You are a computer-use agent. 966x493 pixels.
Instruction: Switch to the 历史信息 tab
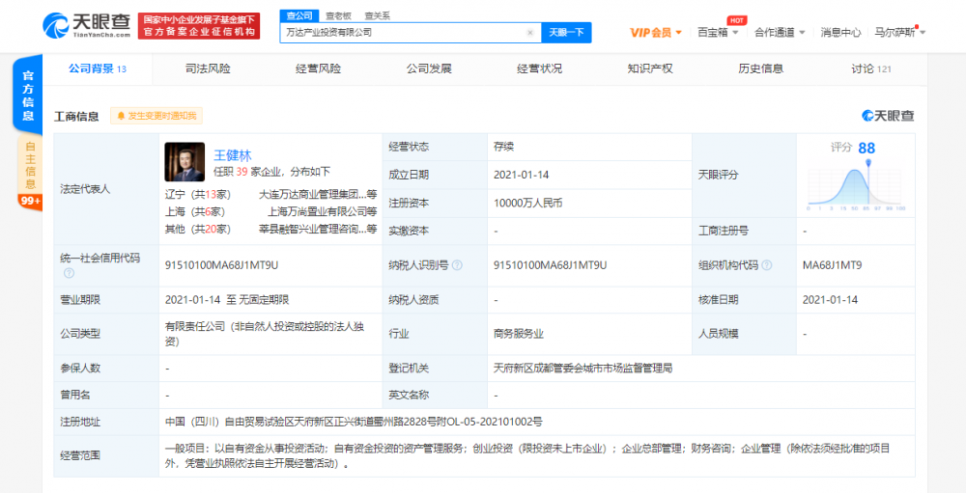click(x=761, y=68)
